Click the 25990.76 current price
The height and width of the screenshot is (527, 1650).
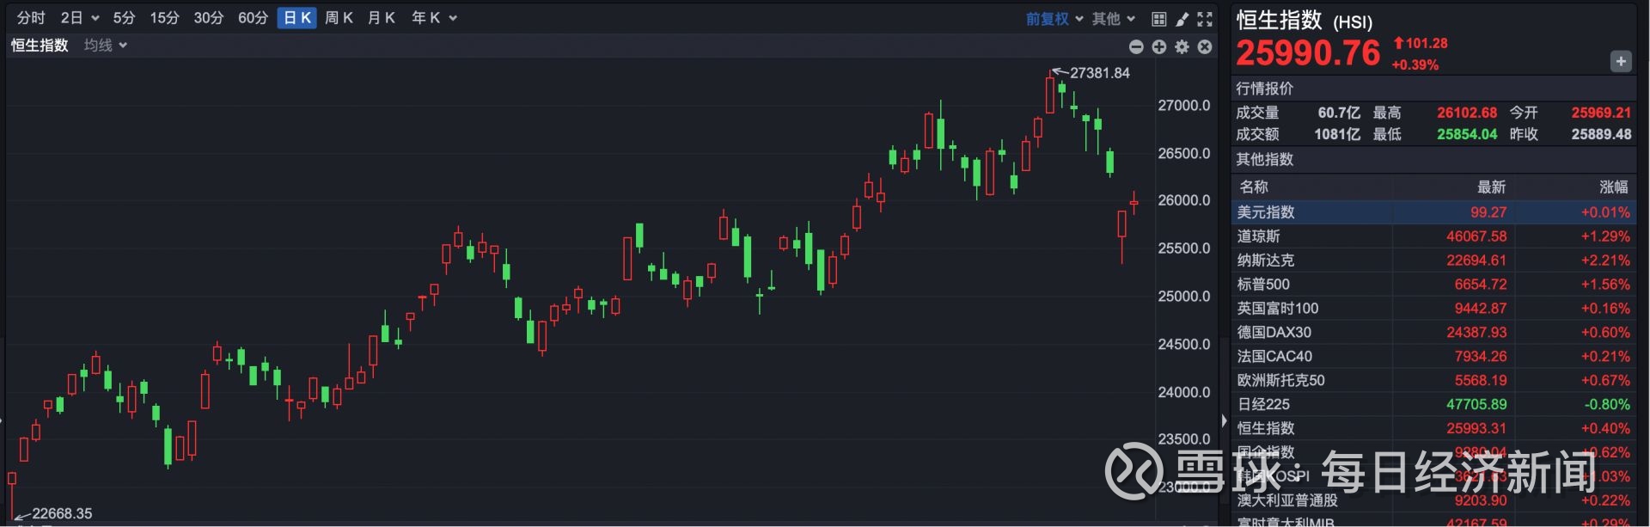1308,53
